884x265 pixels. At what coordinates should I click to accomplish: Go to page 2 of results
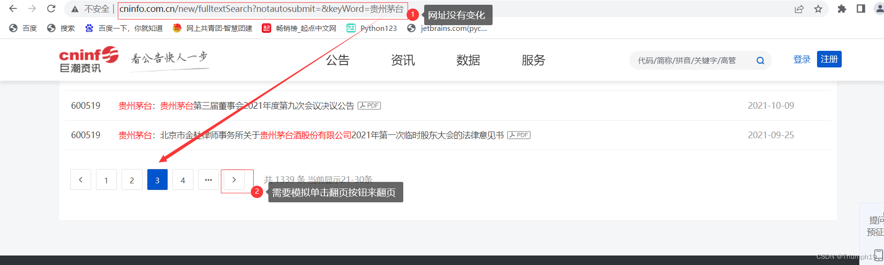pos(132,180)
